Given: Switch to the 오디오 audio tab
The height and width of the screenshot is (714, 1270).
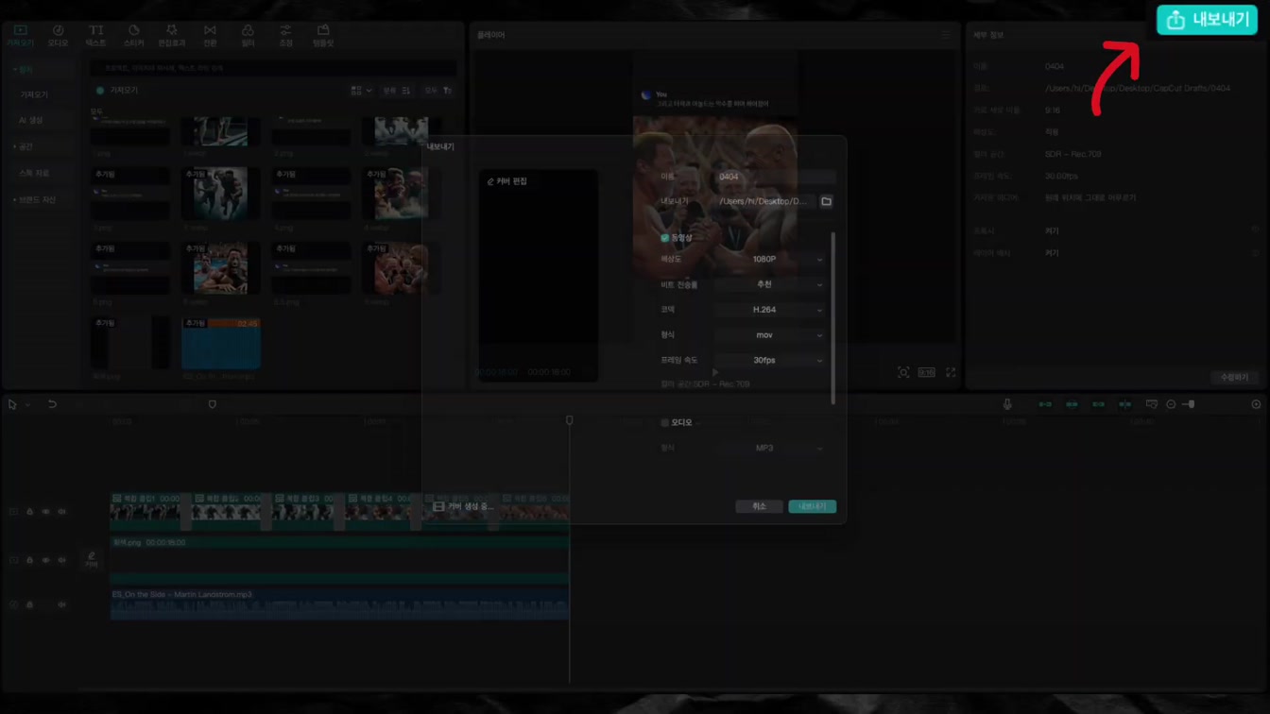Looking at the screenshot, I should pyautogui.click(x=58, y=36).
